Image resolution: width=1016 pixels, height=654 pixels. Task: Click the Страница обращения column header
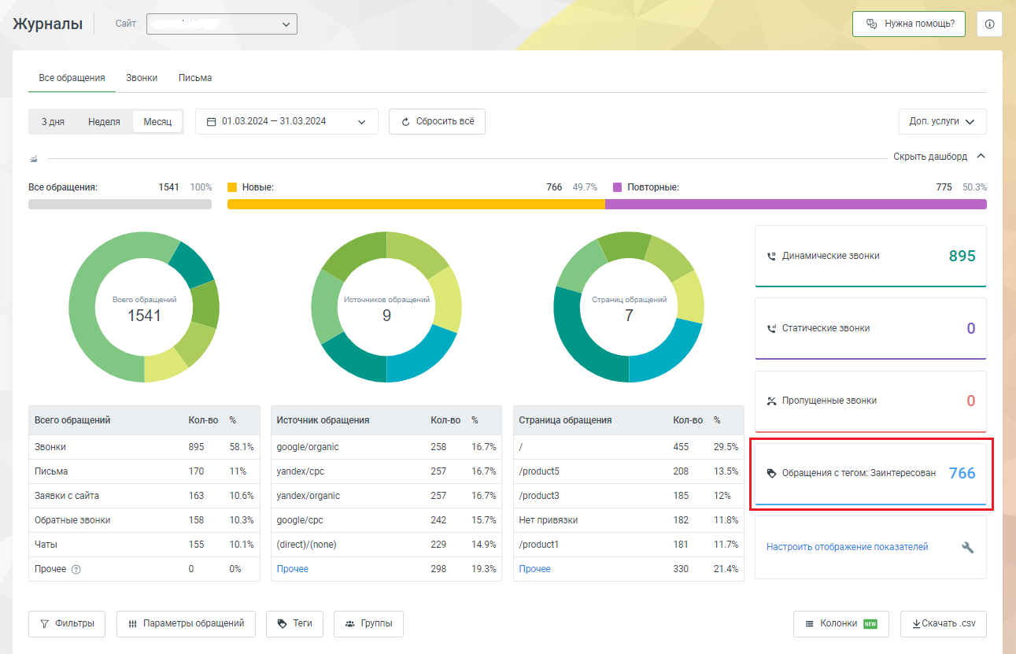tap(565, 420)
